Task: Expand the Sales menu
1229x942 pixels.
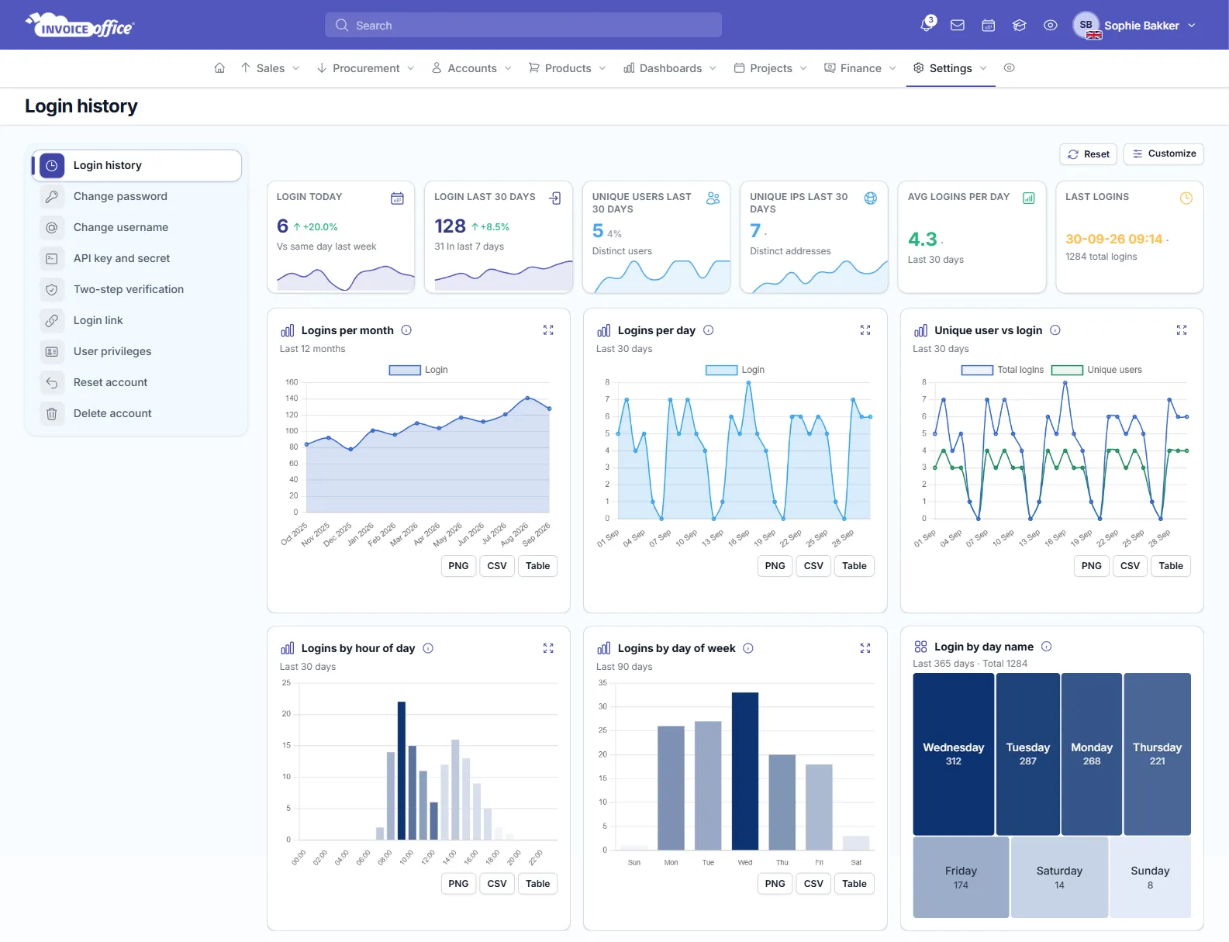Action: pos(270,68)
